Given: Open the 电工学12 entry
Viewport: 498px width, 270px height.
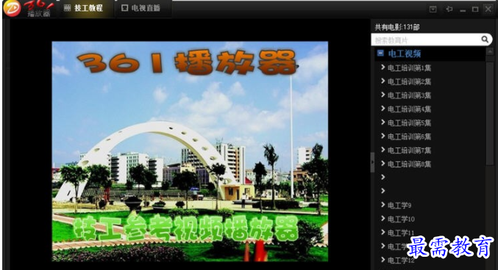Looking at the screenshot, I should pos(401,260).
